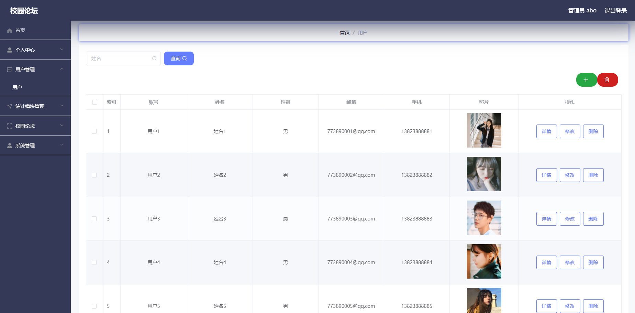Screen dimensions: 635x313
Task: Click the 邮箱 column header
Action: point(351,102)
